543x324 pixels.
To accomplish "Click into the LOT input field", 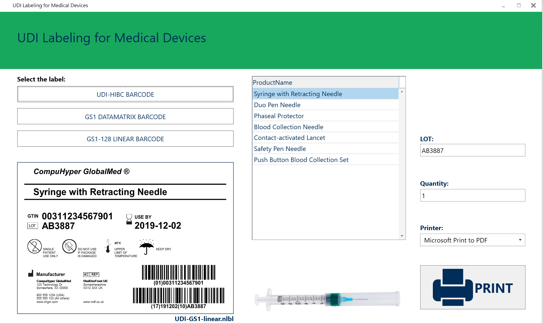I will [x=472, y=151].
